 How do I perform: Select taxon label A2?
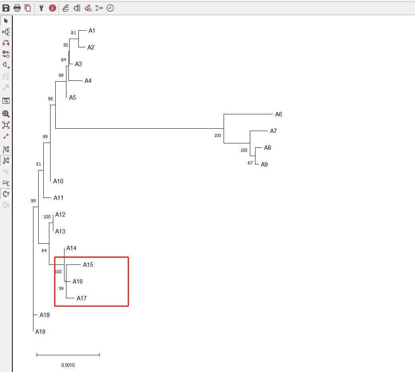click(90, 47)
